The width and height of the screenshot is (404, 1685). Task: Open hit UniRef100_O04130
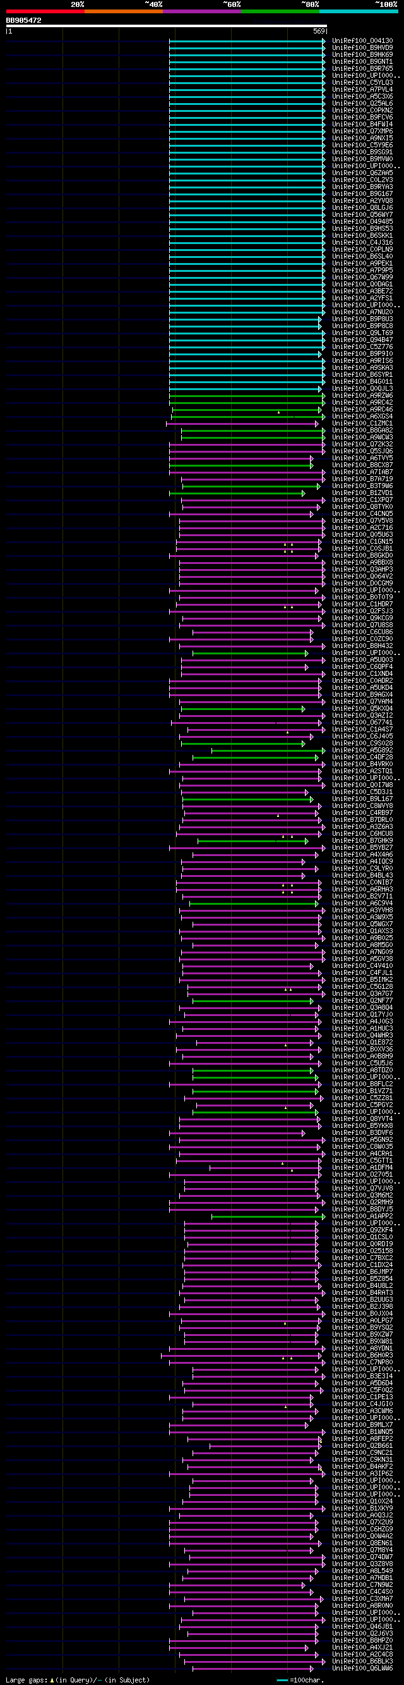362,41
